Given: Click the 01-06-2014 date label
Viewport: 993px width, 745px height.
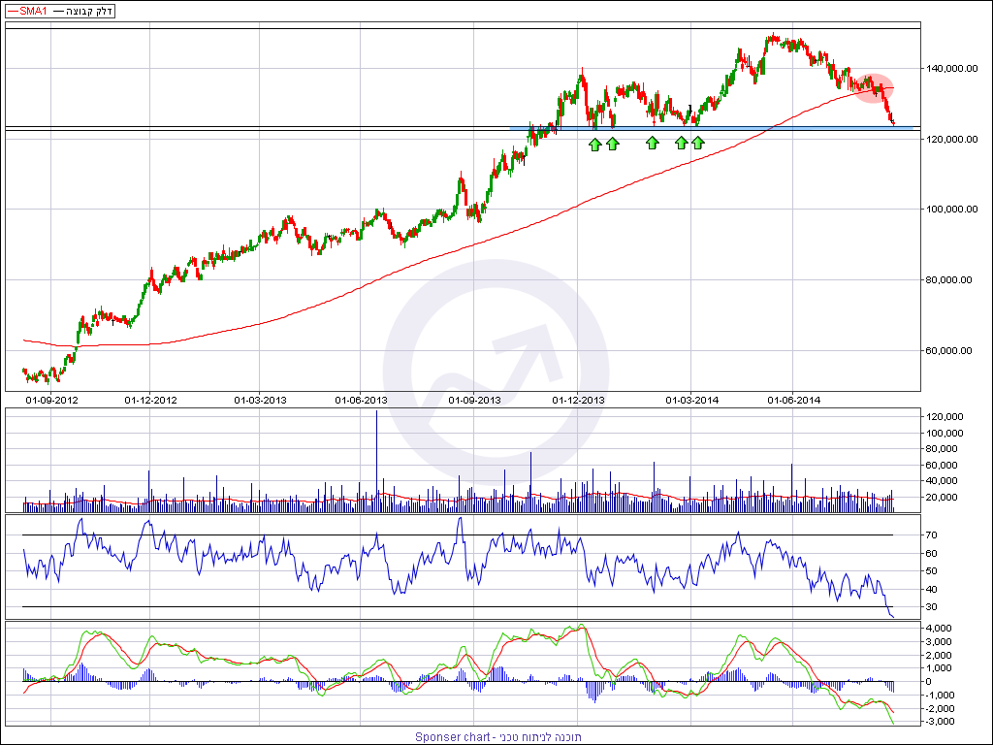Looking at the screenshot, I should (793, 400).
